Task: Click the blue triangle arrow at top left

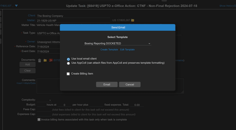Action: (16, 6)
